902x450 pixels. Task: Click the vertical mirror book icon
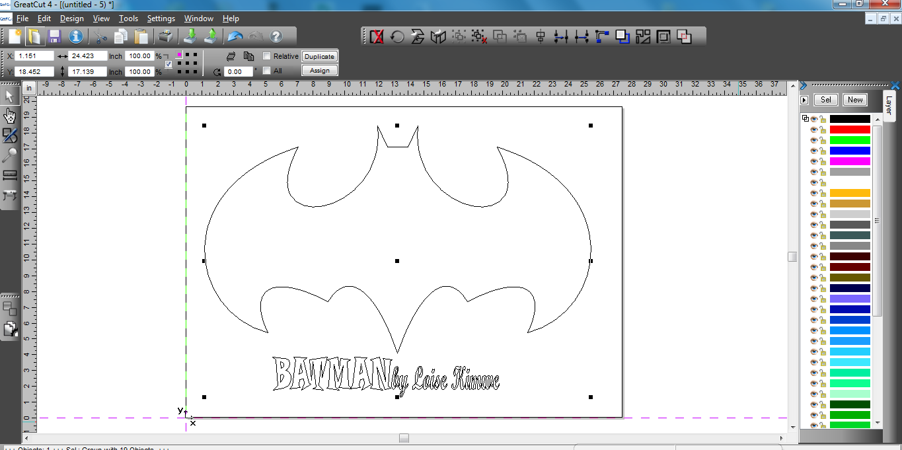tap(438, 37)
